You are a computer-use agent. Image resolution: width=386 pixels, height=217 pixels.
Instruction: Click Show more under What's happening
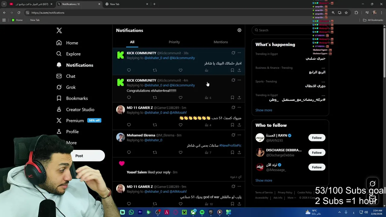(264, 110)
